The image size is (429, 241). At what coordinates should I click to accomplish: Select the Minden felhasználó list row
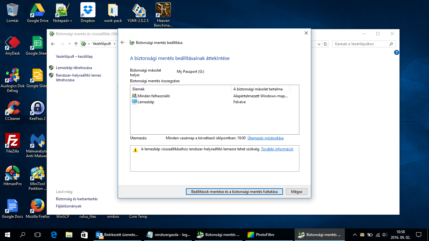(x=154, y=96)
